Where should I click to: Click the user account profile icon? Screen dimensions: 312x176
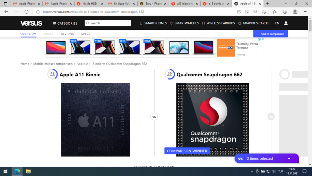[x=286, y=23]
